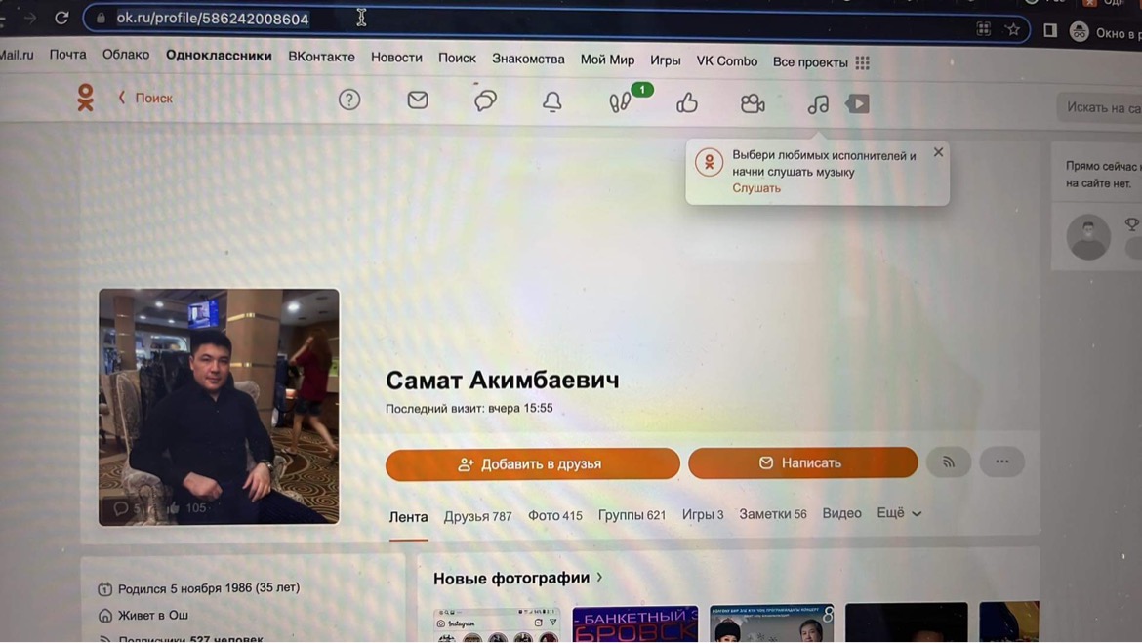Open the Все проекты grid icon
The height and width of the screenshot is (643, 1142).
(x=862, y=62)
